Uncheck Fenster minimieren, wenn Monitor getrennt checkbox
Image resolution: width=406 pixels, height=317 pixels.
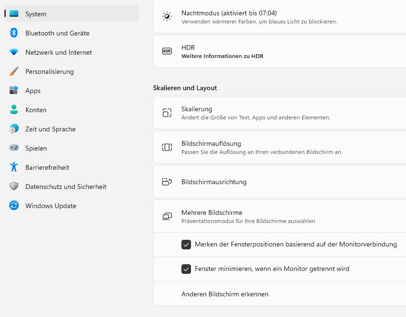click(186, 269)
